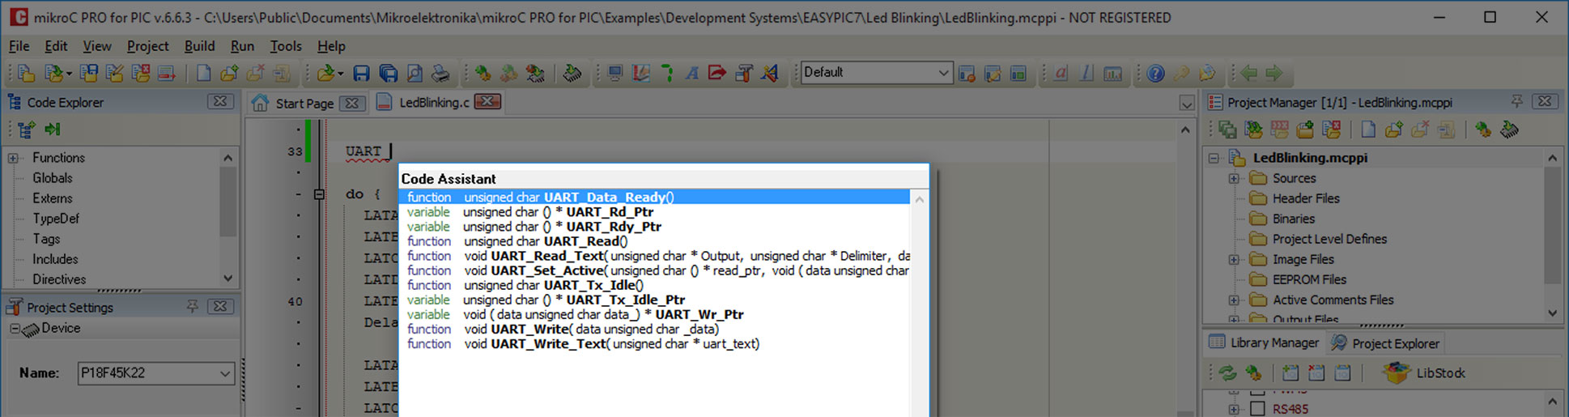The image size is (1569, 417).
Task: Collapse the do loop fold marker in editor
Action: point(319,194)
